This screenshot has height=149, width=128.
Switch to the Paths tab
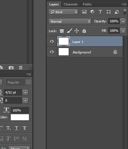pyautogui.click(x=87, y=4)
